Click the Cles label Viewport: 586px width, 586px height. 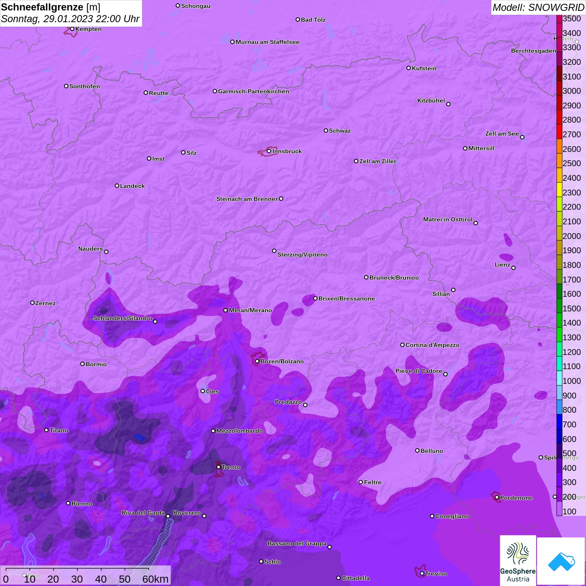tap(212, 391)
